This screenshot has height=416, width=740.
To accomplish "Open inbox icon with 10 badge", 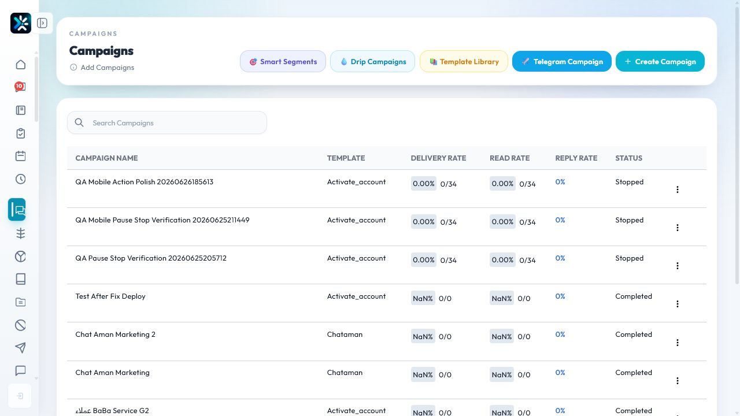I will click(x=21, y=87).
